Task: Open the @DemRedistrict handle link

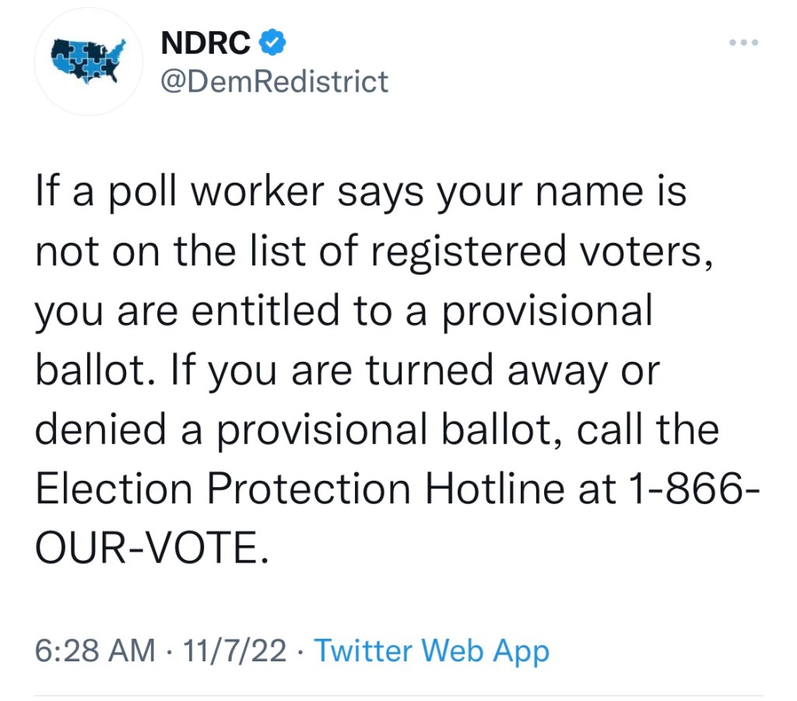Action: tap(273, 81)
